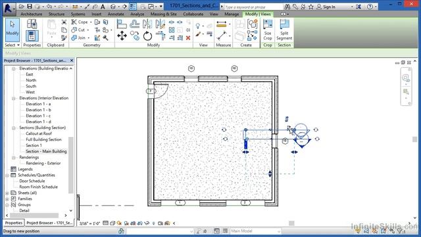Open the Architecture ribbon tab
421x237 pixels.
point(31,14)
